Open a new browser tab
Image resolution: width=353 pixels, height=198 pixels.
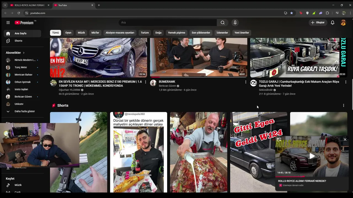click(x=99, y=5)
